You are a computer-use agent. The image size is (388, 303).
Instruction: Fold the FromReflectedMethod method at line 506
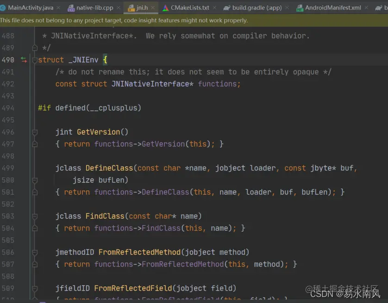[x=35, y=253]
